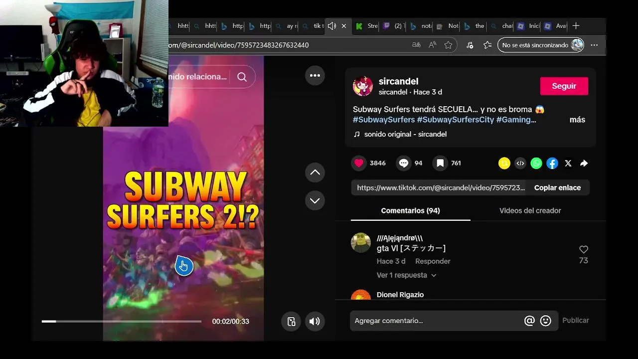This screenshot has width=638, height=359.
Task: Switch to the Twitch '(2)' browser tab
Action: [x=393, y=26]
